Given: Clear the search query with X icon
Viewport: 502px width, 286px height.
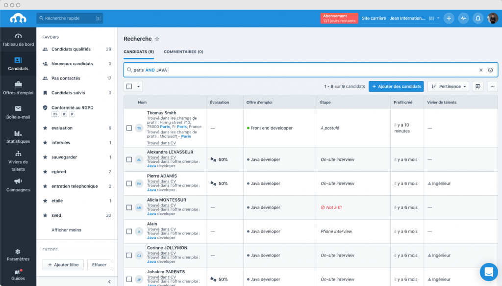Looking at the screenshot, I should point(481,70).
